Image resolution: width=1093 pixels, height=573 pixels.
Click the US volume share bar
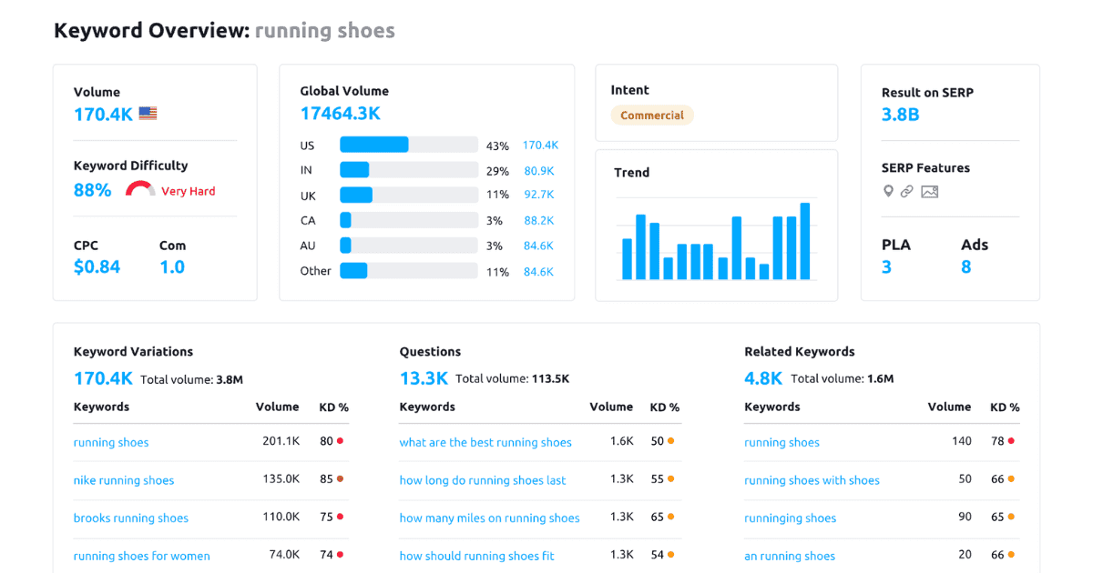click(409, 145)
